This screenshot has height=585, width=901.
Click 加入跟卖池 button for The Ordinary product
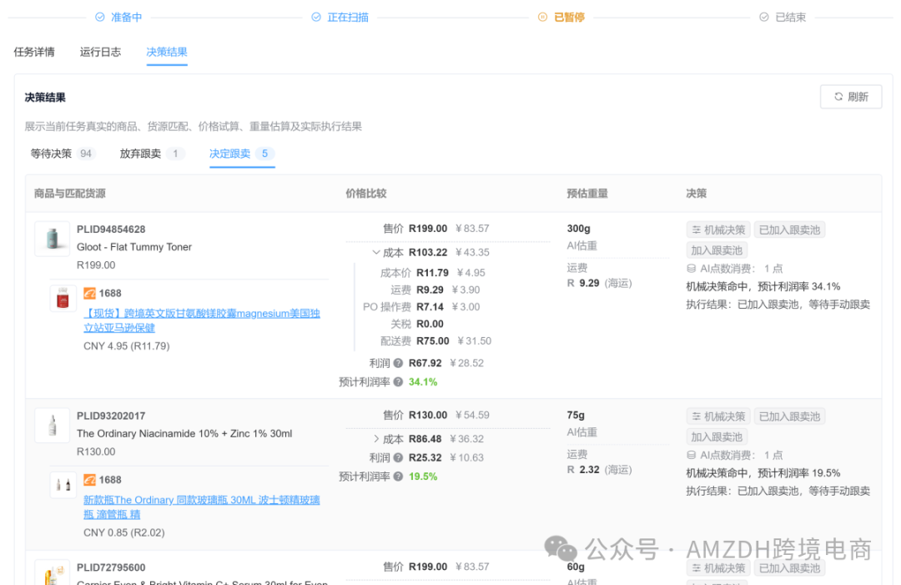(717, 437)
